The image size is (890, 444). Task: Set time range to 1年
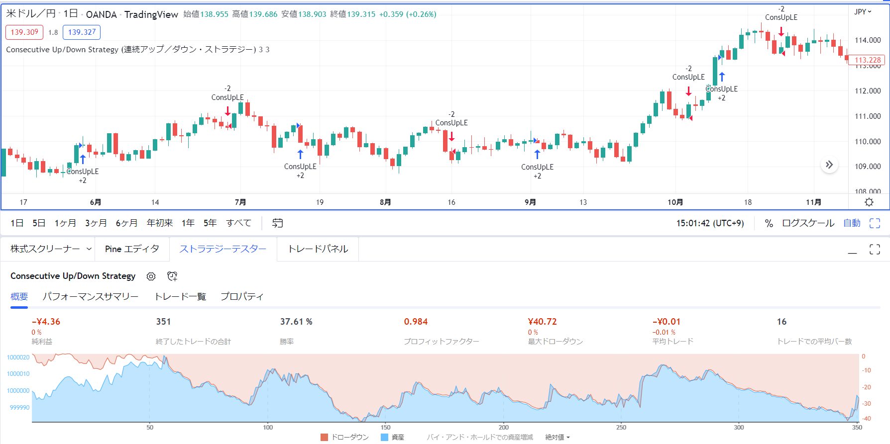pos(188,223)
